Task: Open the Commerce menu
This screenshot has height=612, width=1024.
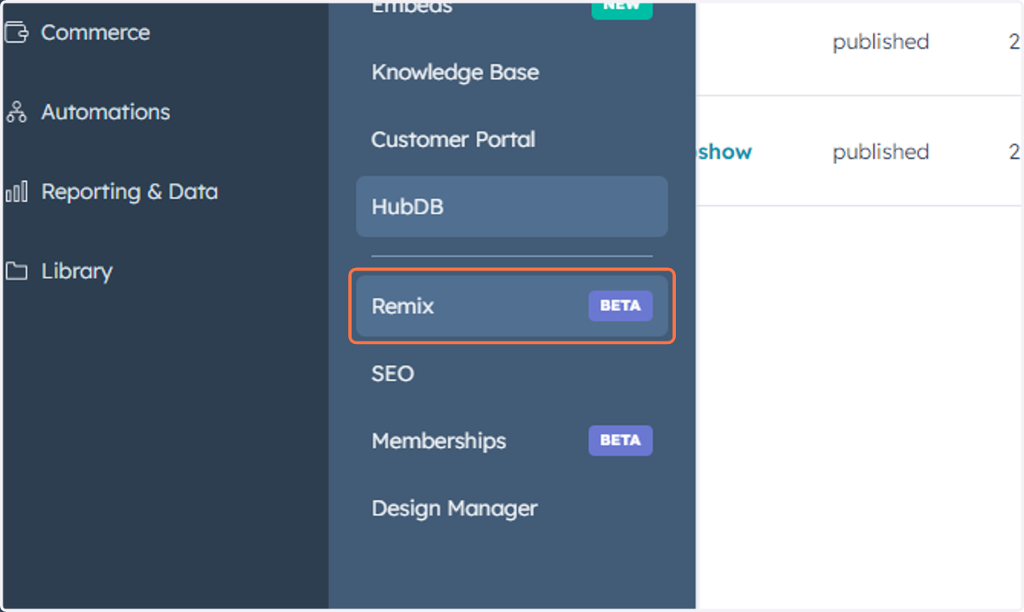Action: click(x=96, y=32)
